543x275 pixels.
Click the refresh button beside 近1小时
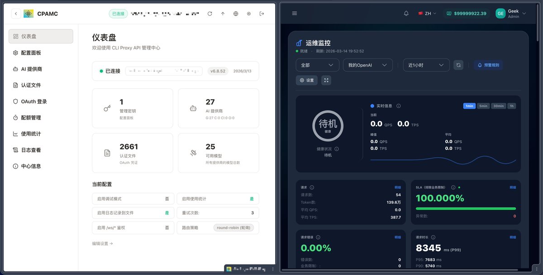tap(458, 65)
